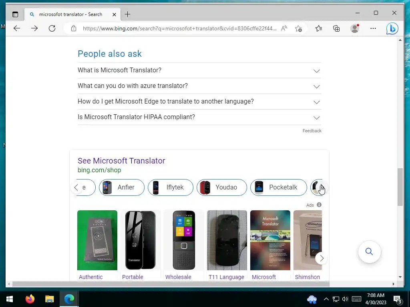Add this page to favorites star
410x307 pixels.
tap(298, 28)
